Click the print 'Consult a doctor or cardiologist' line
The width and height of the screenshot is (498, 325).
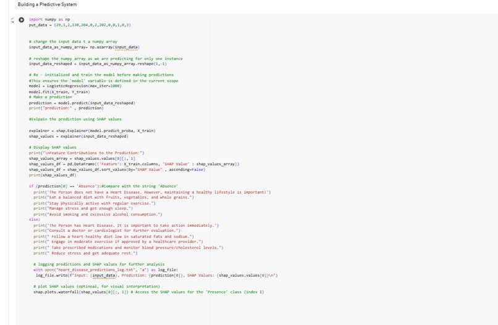pos(107,231)
